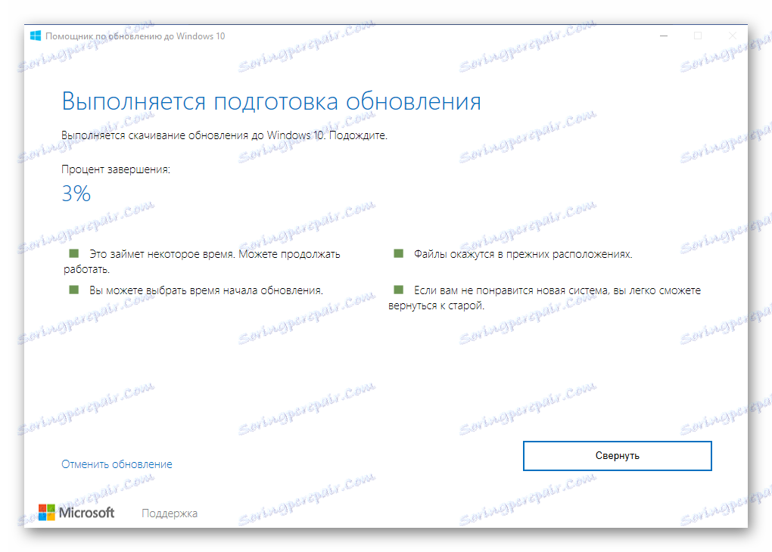Open the Поддержка link
This screenshot has height=552, width=772.
pyautogui.click(x=170, y=513)
